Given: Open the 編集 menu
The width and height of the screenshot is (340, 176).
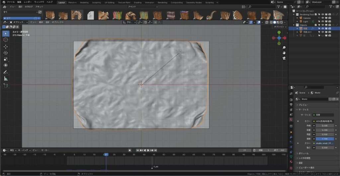Looking at the screenshot, I should coord(19,2).
